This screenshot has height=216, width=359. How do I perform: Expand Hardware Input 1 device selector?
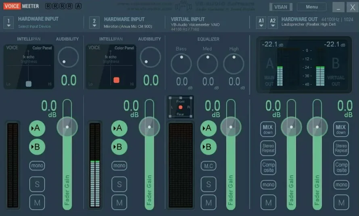coord(9,23)
